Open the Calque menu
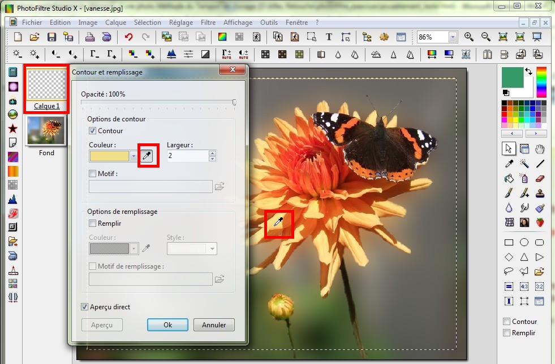This screenshot has width=555, height=364. coord(115,22)
